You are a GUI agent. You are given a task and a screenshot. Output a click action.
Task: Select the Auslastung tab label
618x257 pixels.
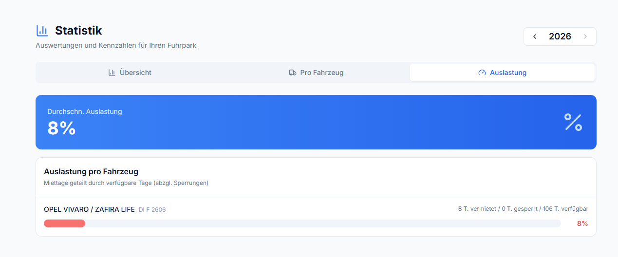pyautogui.click(x=508, y=73)
